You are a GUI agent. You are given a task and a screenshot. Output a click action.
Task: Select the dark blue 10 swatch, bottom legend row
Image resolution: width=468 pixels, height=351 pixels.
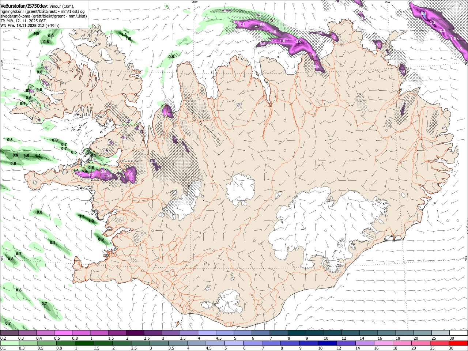click(x=328, y=343)
